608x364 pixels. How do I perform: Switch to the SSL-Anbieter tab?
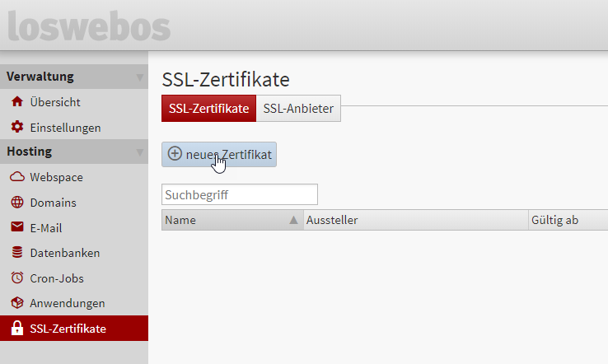point(298,109)
